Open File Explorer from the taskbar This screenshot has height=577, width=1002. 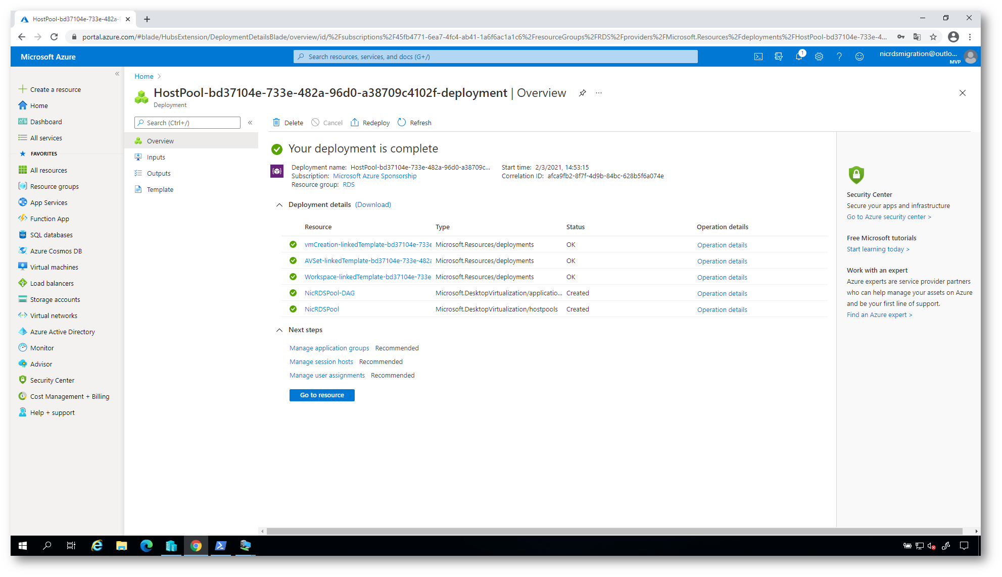(122, 546)
